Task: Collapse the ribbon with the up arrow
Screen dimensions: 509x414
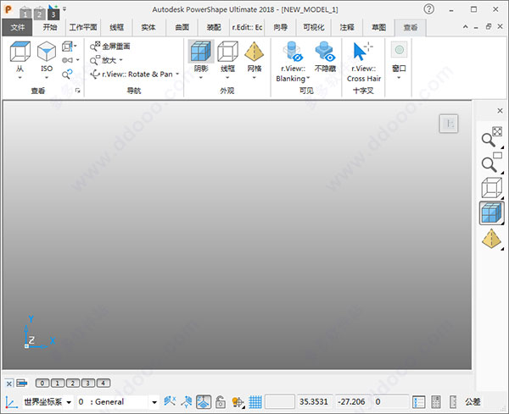Action: click(466, 27)
